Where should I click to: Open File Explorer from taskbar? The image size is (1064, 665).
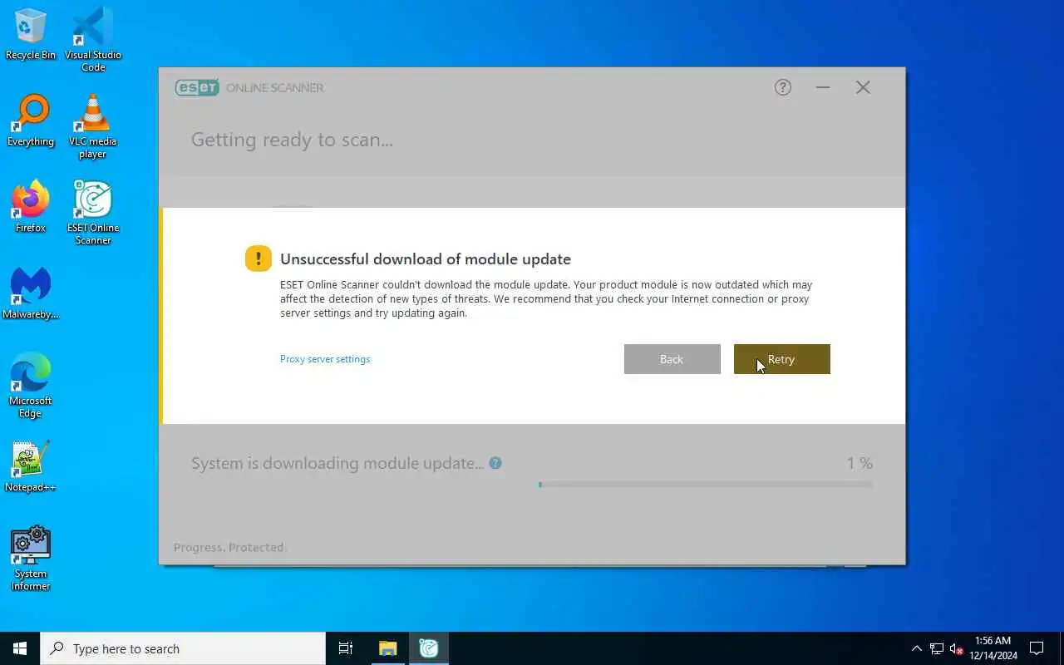tap(388, 648)
